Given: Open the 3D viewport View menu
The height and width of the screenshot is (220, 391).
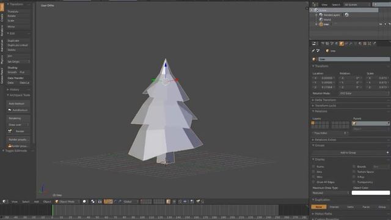Looking at the screenshot, I should tap(15, 202).
